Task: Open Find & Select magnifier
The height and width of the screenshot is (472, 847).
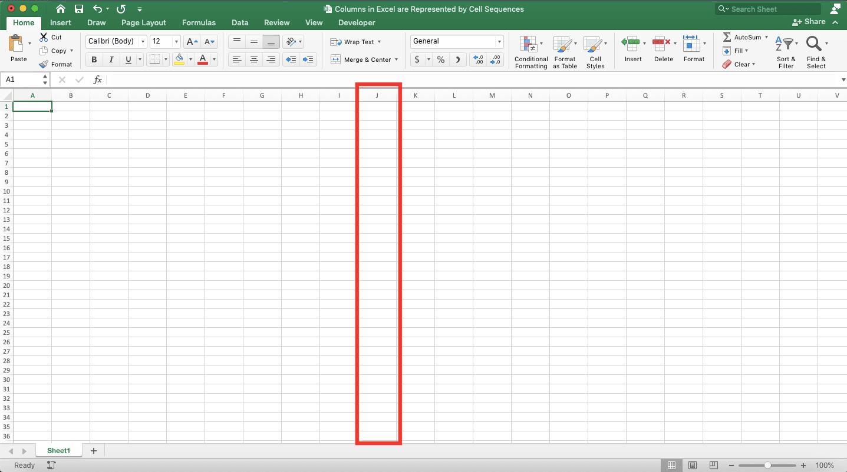Action: (816, 52)
